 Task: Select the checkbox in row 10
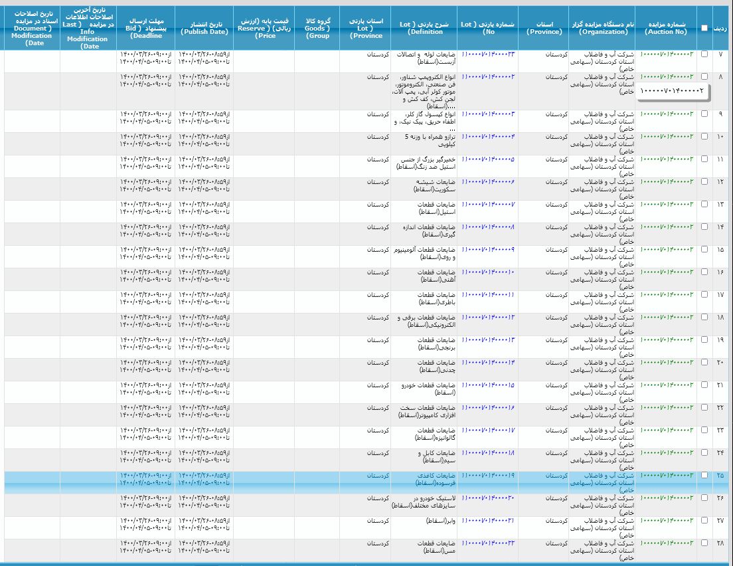point(704,136)
